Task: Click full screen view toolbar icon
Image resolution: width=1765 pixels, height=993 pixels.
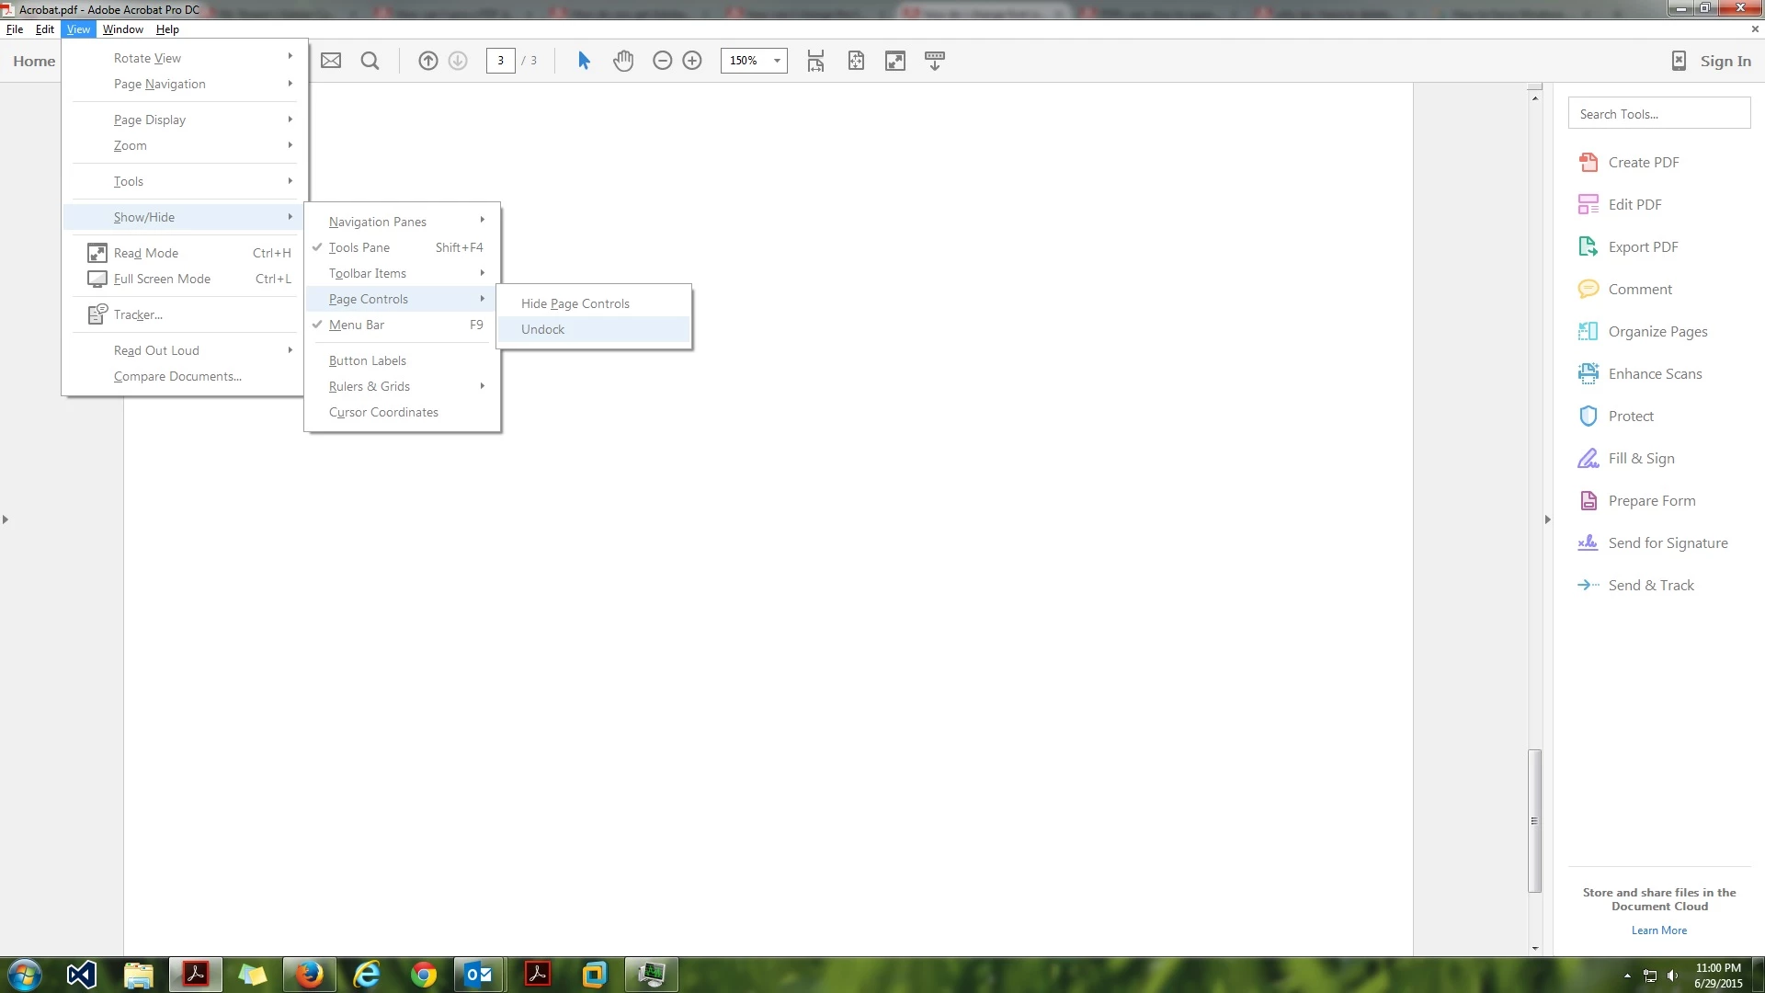Action: [x=894, y=61]
